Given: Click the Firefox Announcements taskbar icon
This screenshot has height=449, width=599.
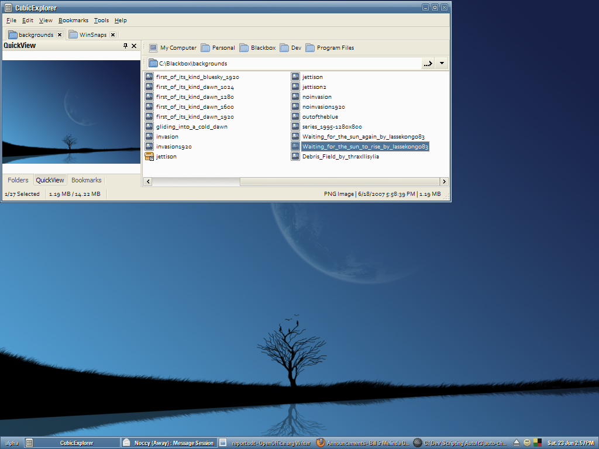Looking at the screenshot, I should [321, 443].
